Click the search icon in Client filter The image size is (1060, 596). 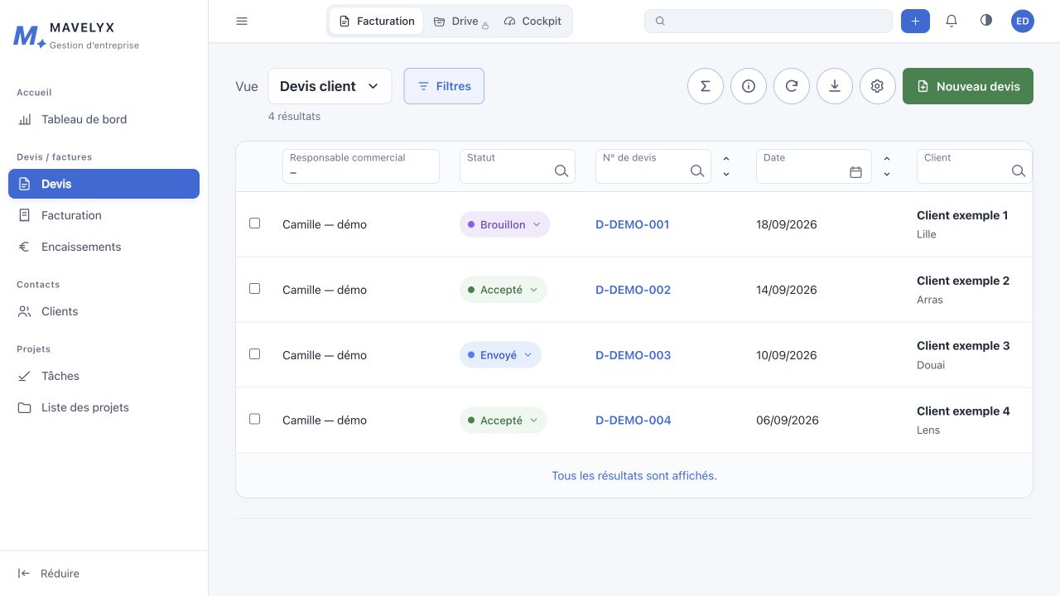click(1019, 171)
